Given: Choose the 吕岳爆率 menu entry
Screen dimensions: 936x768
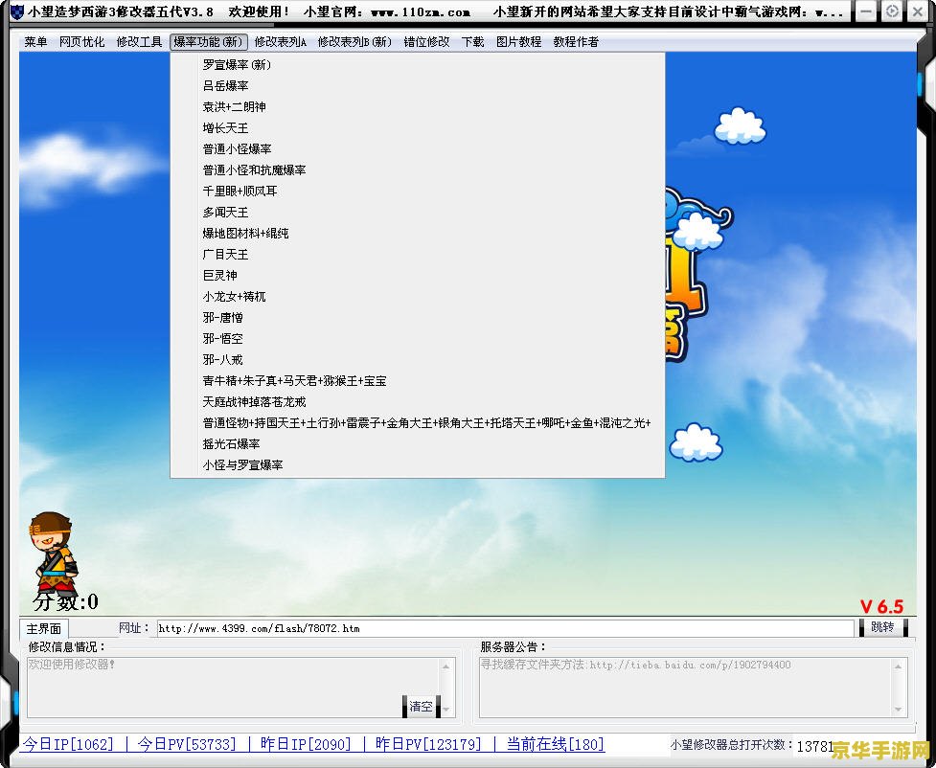Looking at the screenshot, I should (418, 86).
